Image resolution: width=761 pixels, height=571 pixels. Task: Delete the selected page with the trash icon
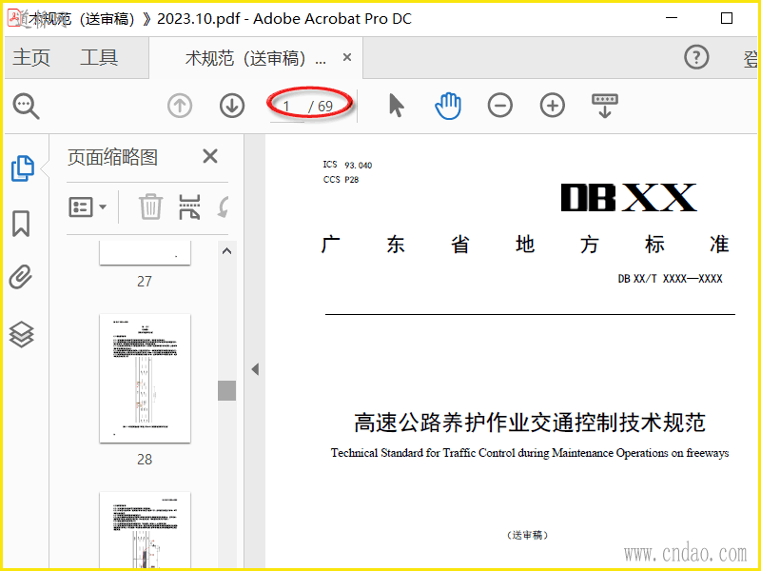(150, 207)
